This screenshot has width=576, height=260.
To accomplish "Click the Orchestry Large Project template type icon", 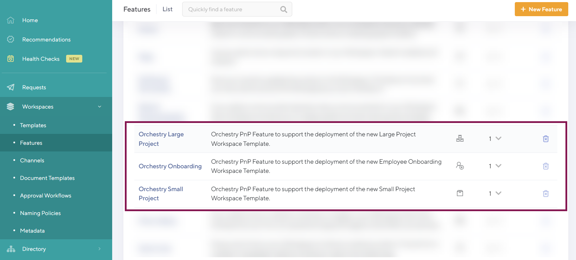I will click(460, 138).
